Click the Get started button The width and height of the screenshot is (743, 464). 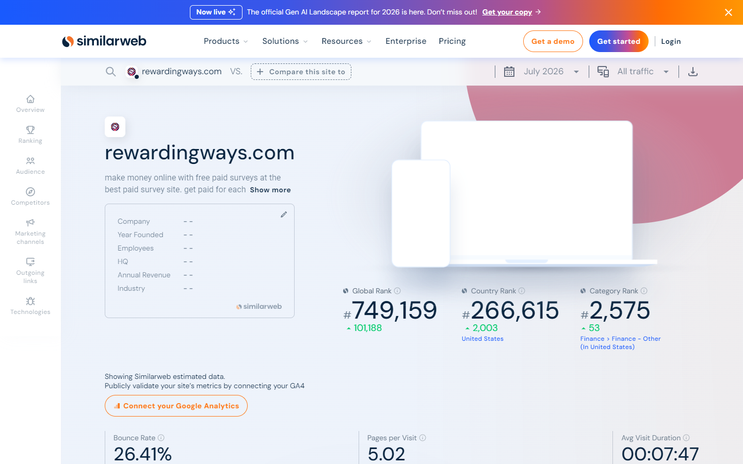click(x=619, y=41)
